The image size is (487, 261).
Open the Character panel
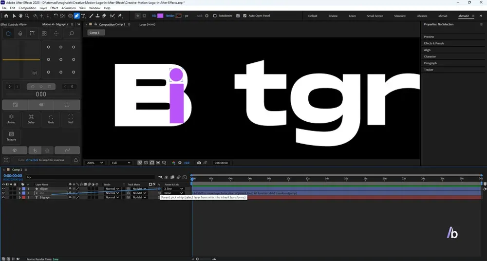(430, 56)
